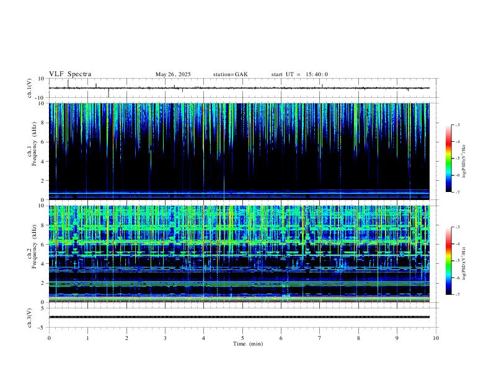
Task: Click the 'ch.1(V)' waveform axis label
Action: point(30,88)
